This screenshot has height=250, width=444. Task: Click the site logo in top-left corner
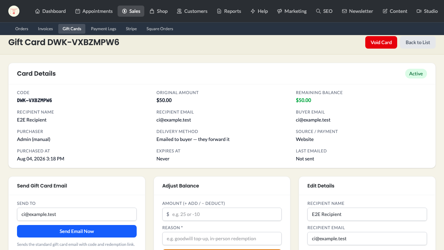(x=14, y=11)
